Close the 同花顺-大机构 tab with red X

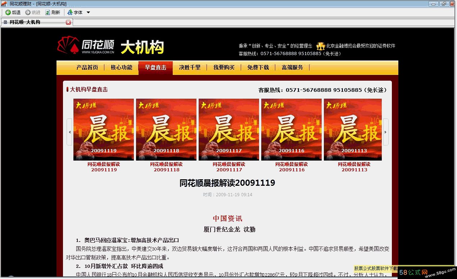[x=68, y=22]
